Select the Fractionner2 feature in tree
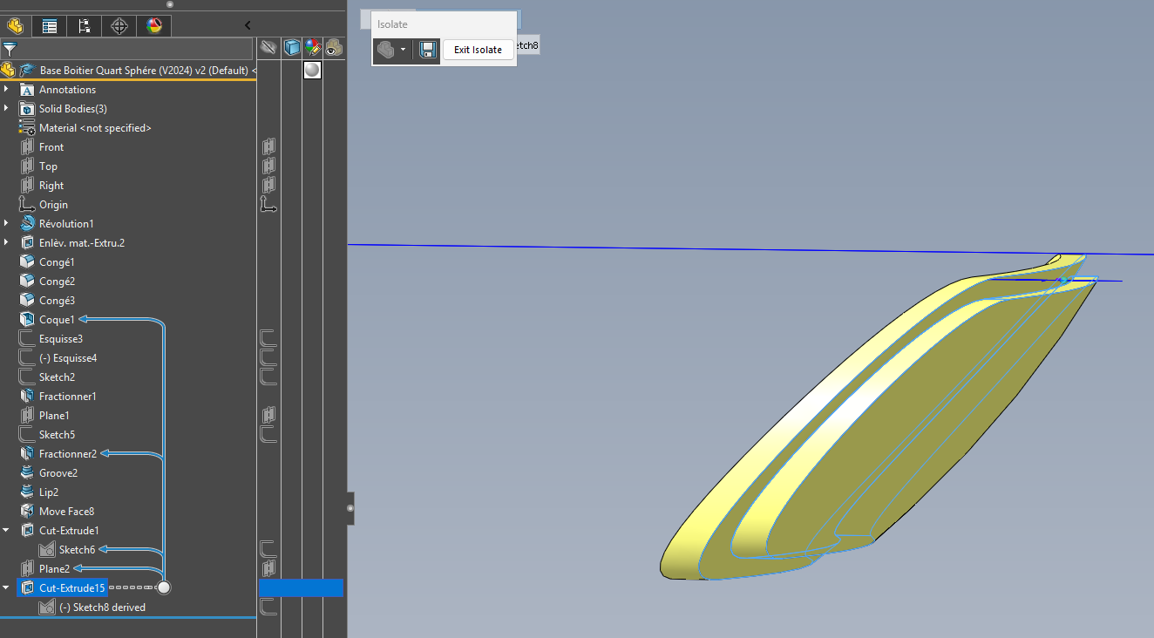 coord(67,454)
